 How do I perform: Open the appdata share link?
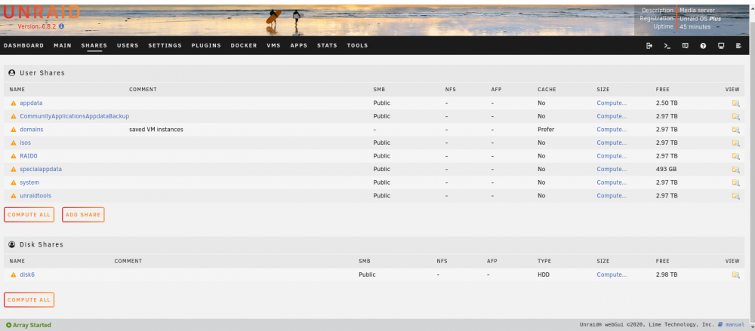[31, 103]
